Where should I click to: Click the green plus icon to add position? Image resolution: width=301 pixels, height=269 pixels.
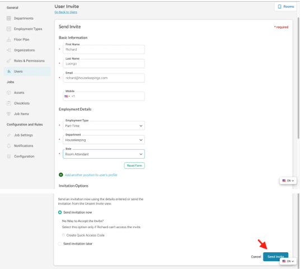point(61,175)
